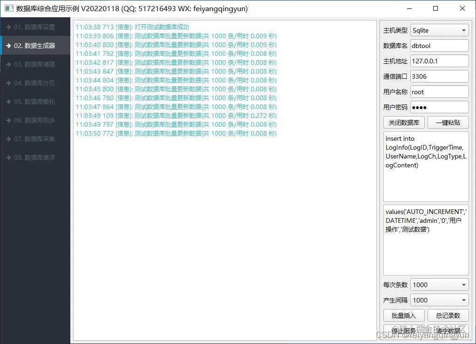The height and width of the screenshot is (344, 476).
Task: Select the log entry at 11:03:40 800
Action: pyautogui.click(x=176, y=45)
